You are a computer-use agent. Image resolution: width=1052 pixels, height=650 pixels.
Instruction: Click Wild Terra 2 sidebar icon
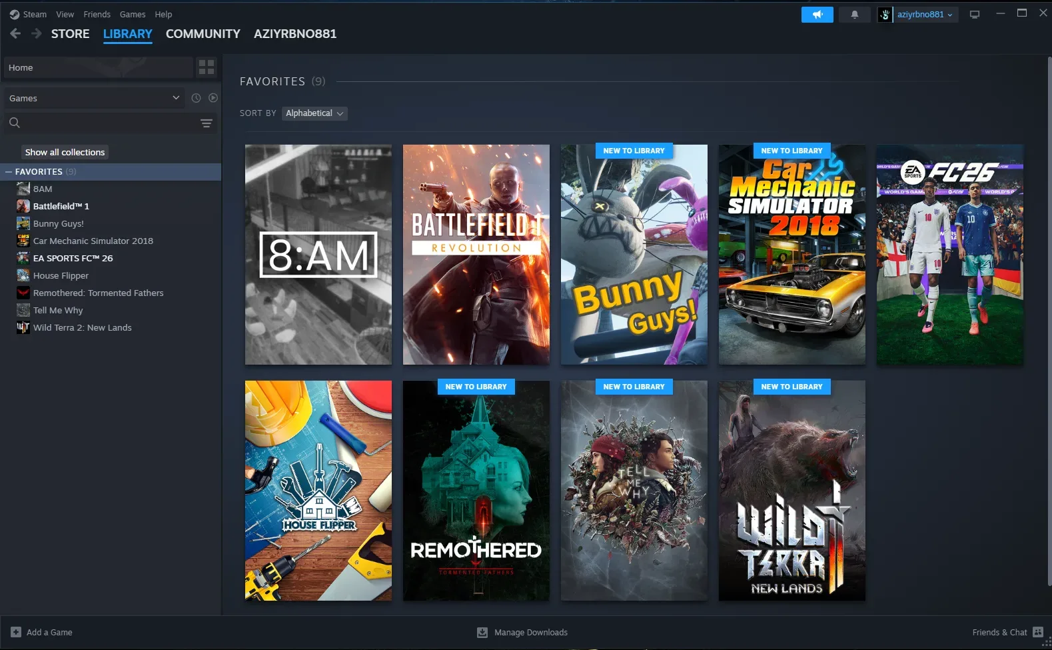point(23,327)
